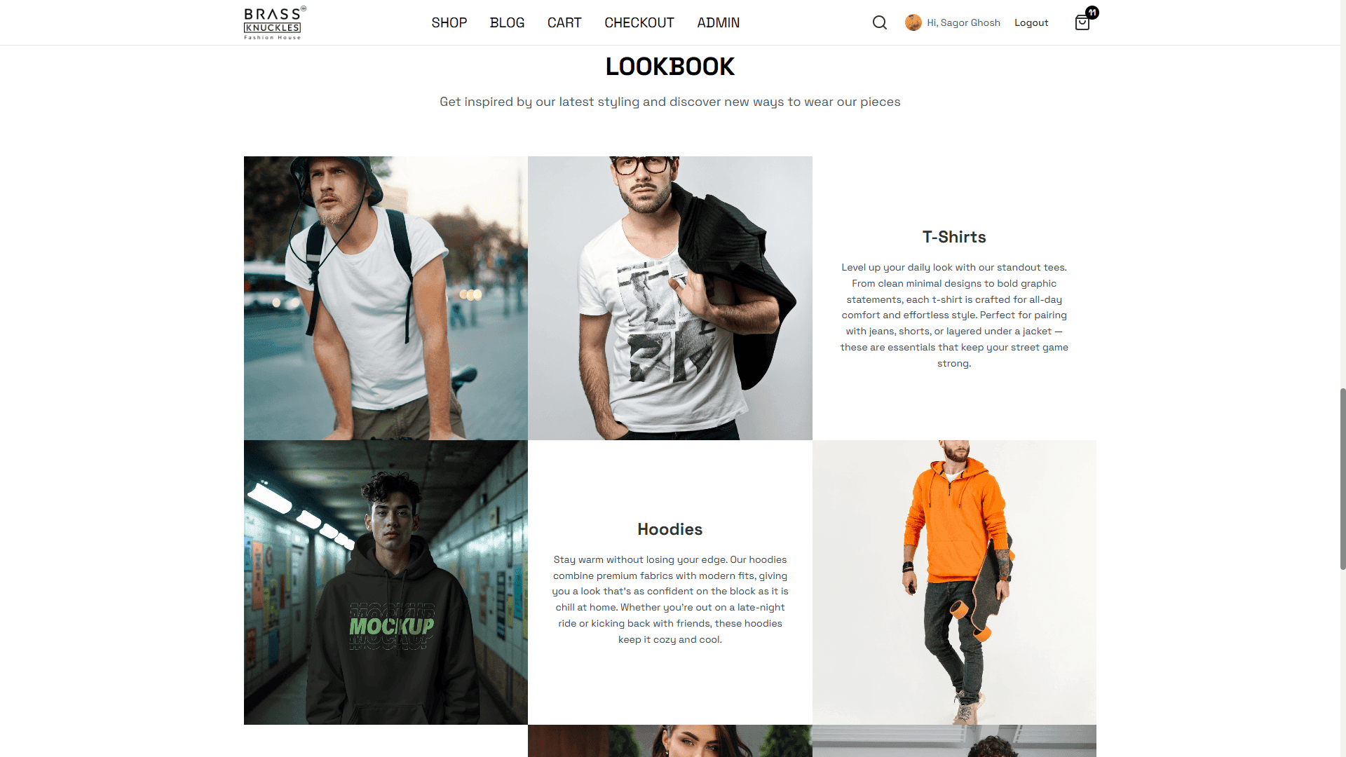The height and width of the screenshot is (757, 1346).
Task: Open the BLOG menu item
Action: 507,22
